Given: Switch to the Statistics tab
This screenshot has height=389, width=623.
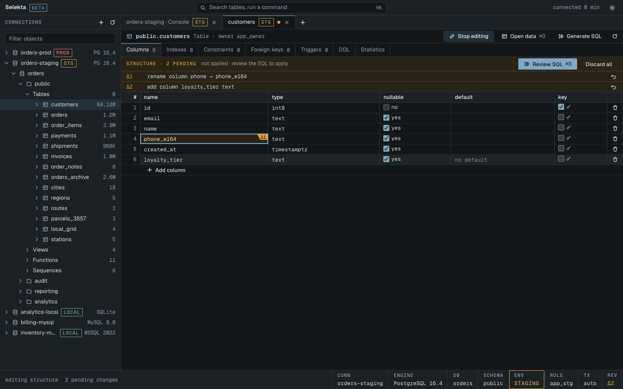Looking at the screenshot, I should [x=373, y=50].
